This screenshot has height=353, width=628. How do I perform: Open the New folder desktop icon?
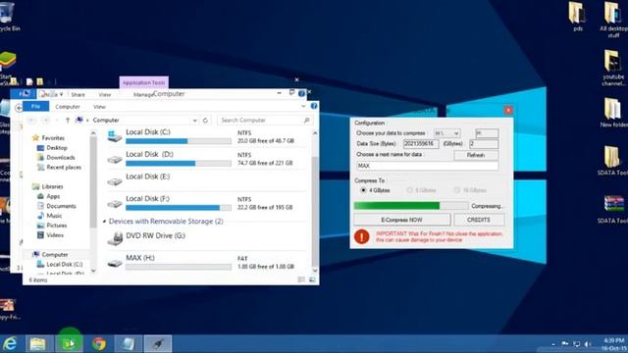[x=613, y=113]
